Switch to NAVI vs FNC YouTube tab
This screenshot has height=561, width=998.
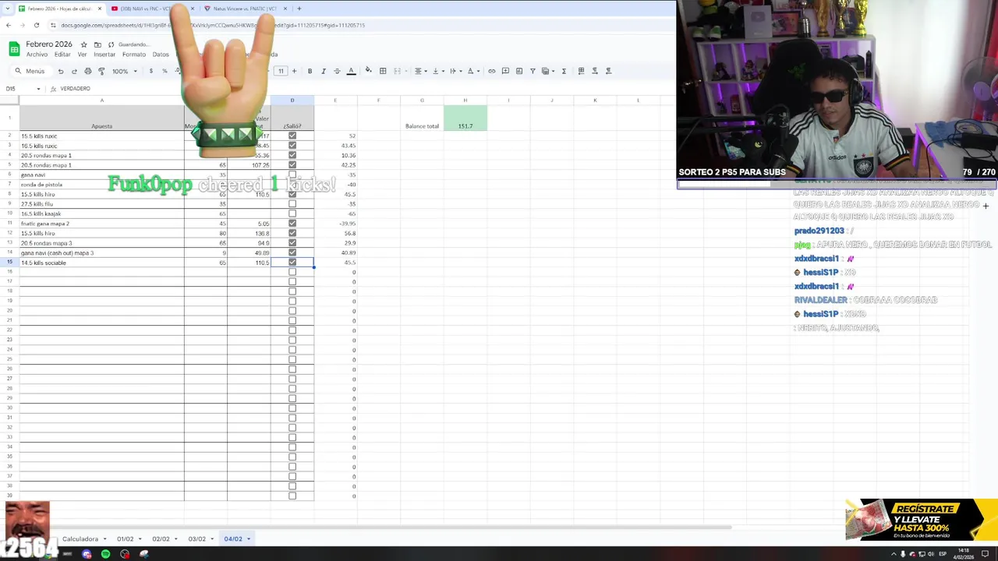(150, 9)
